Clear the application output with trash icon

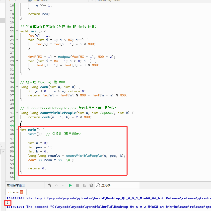49,185
